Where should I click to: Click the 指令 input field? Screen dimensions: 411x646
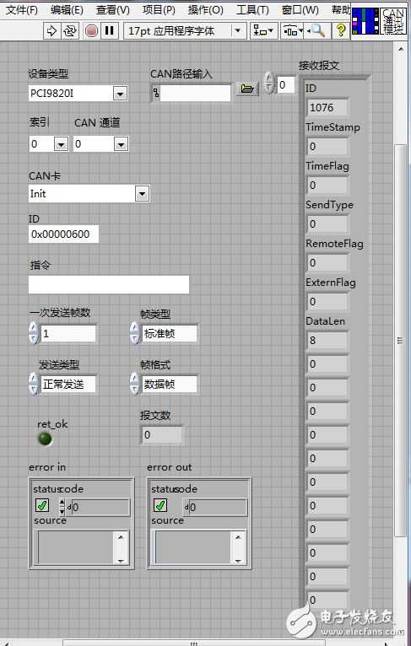tap(109, 285)
